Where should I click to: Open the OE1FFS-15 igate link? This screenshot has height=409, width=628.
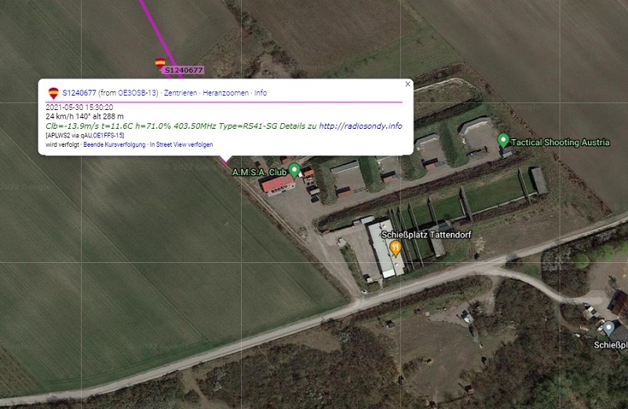108,135
